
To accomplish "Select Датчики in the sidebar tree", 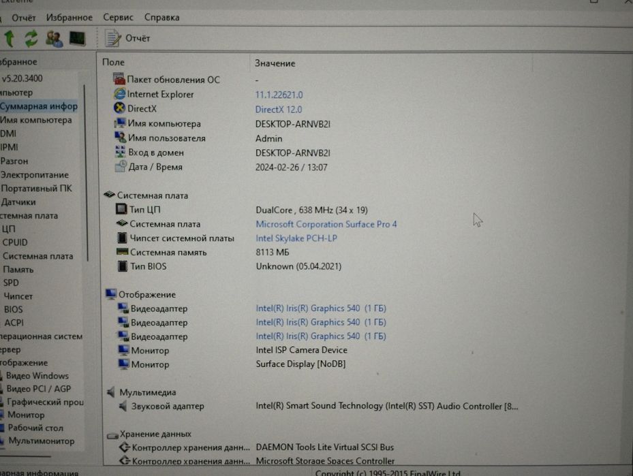I will tap(18, 202).
